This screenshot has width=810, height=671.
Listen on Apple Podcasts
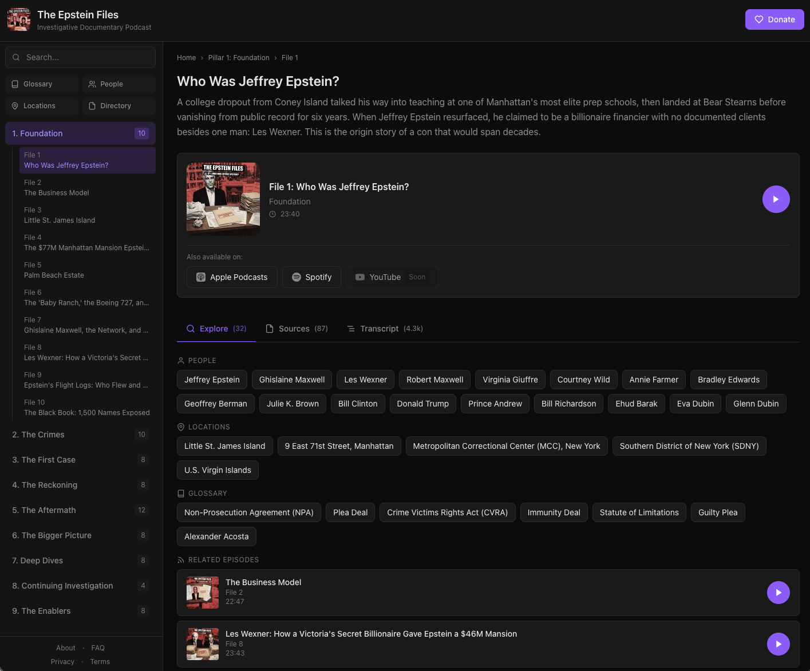[x=232, y=277]
